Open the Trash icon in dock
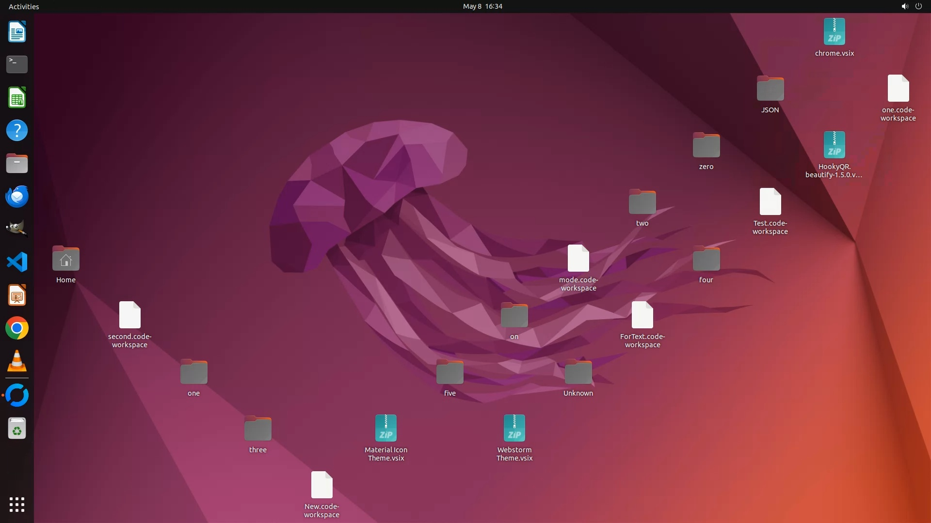The height and width of the screenshot is (523, 931). pyautogui.click(x=17, y=429)
